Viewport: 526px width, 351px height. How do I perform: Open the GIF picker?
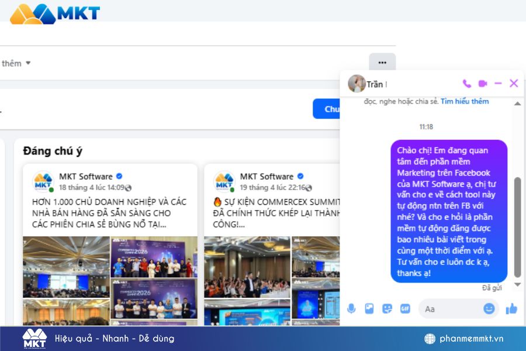[405, 308]
